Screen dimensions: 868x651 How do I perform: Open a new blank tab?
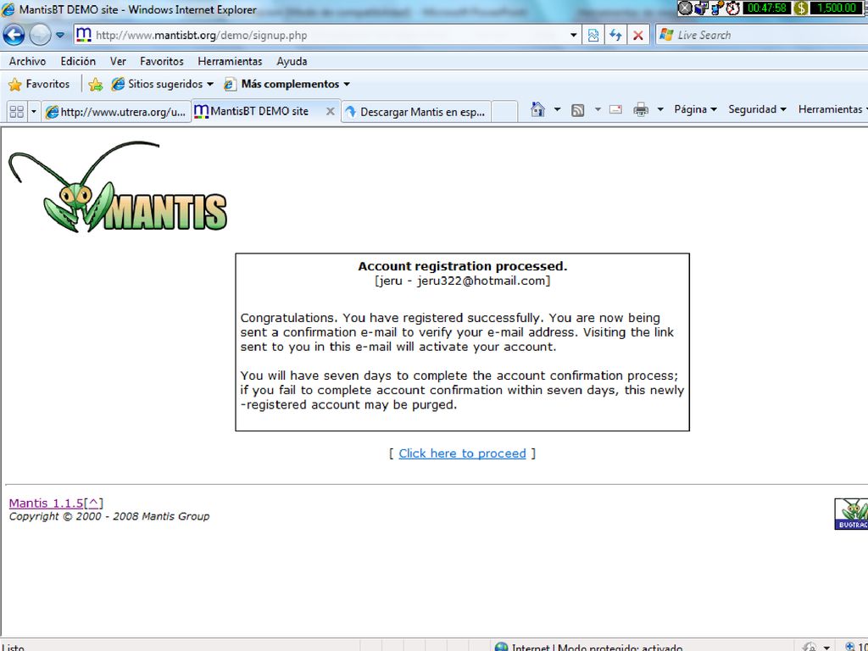504,112
